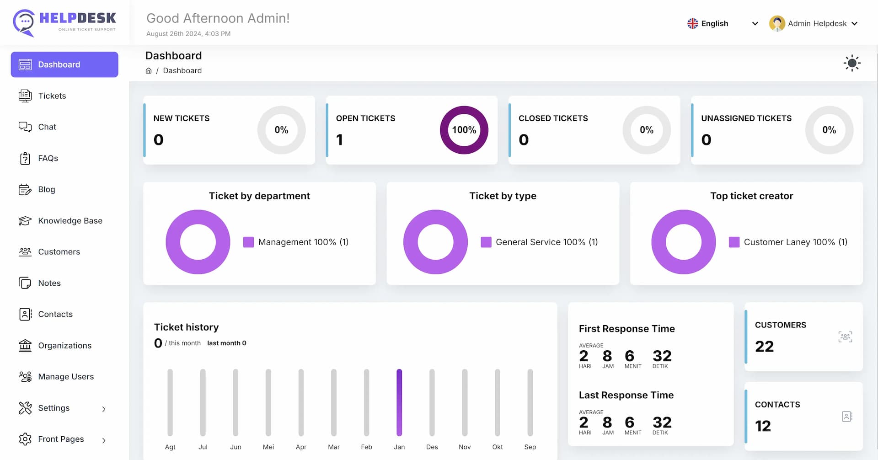Click the First Response Time heading

click(x=627, y=329)
